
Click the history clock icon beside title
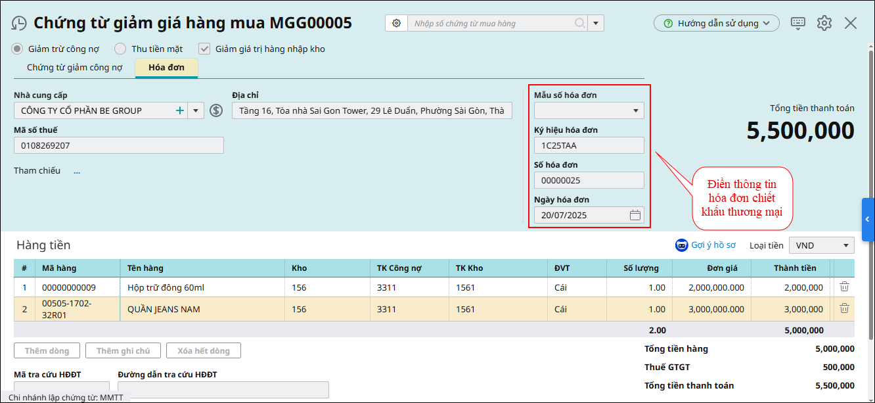tap(19, 24)
